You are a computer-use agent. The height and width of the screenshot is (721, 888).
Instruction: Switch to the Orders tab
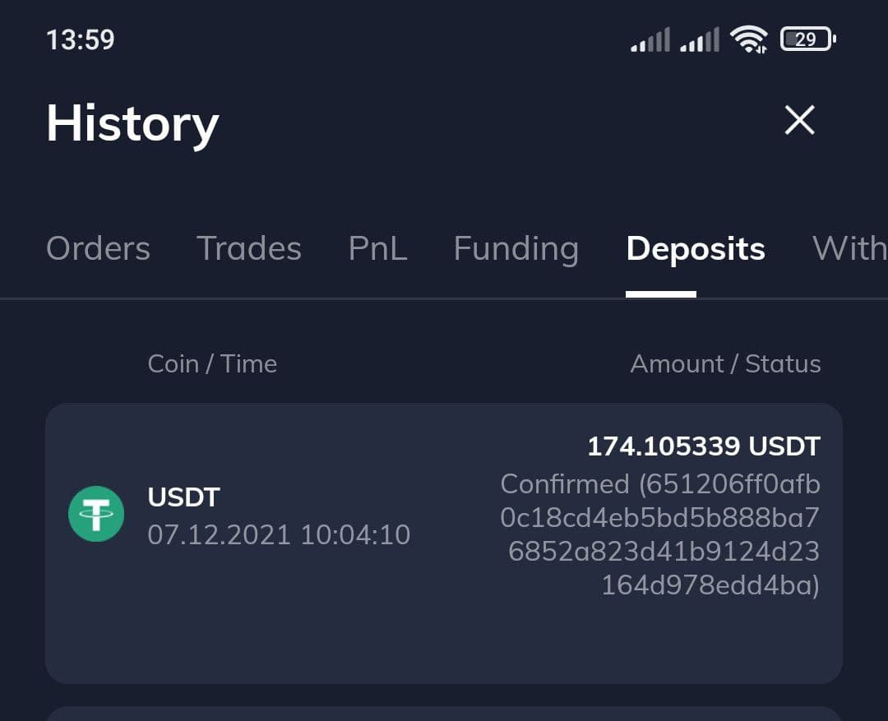(98, 248)
